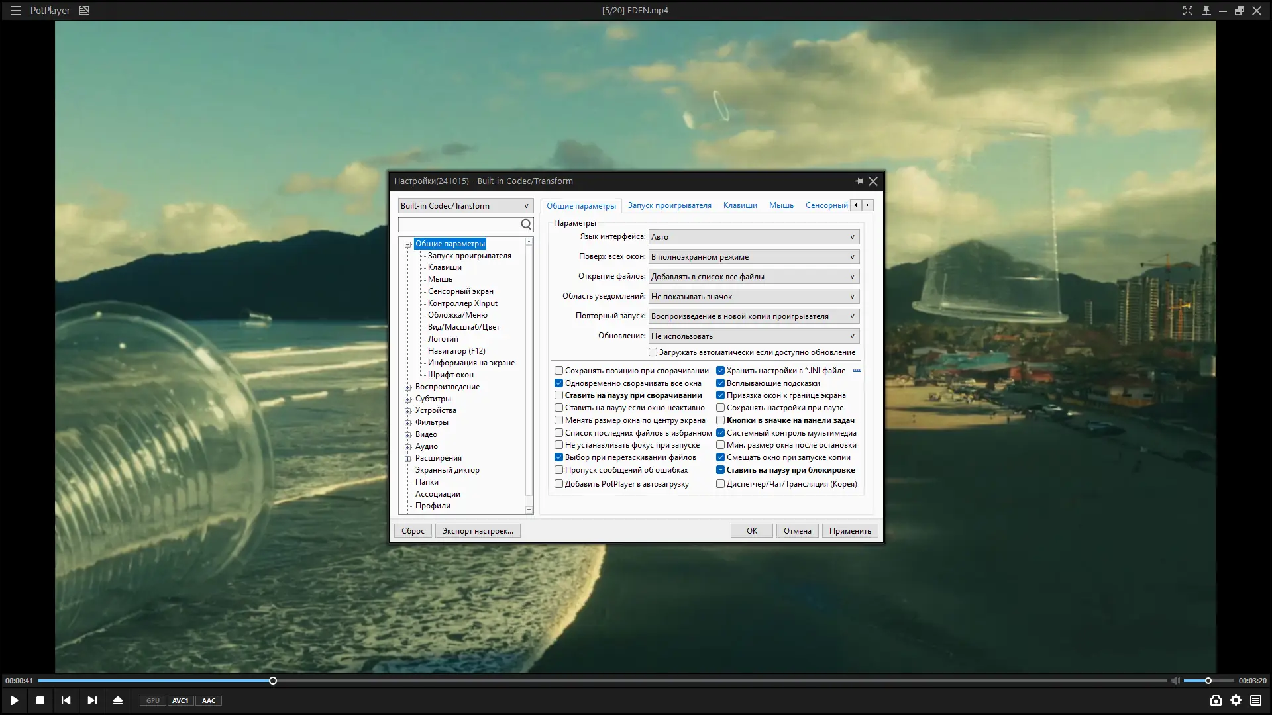Mute audio with the speaker icon
This screenshot has width=1272, height=715.
(x=1175, y=681)
